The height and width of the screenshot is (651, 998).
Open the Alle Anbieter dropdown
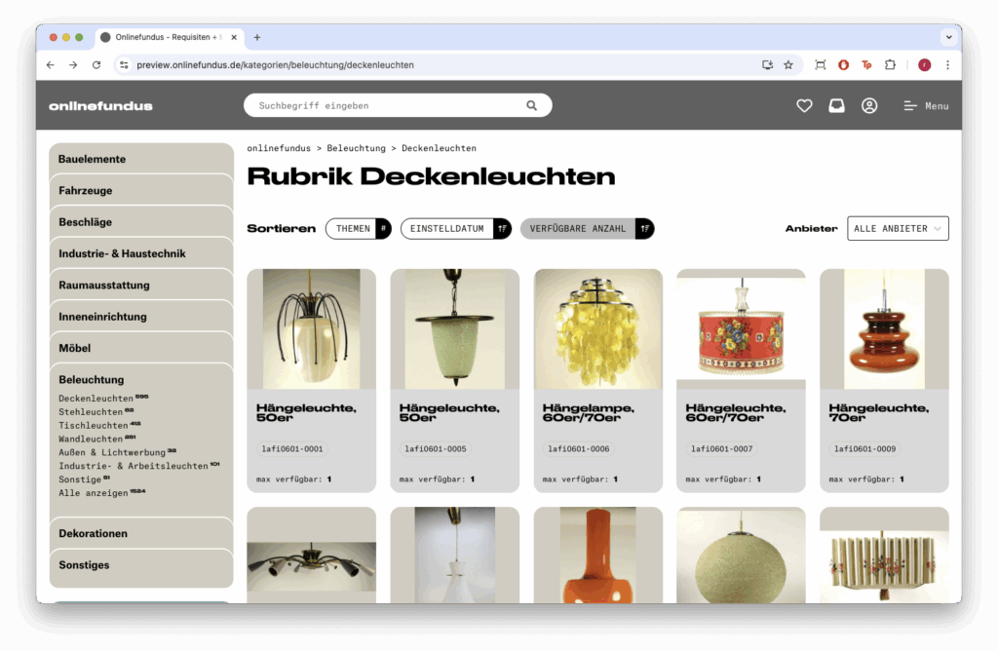(898, 228)
